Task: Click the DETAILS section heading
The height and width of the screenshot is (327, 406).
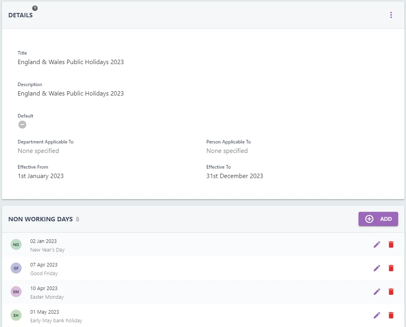Action: (x=20, y=15)
